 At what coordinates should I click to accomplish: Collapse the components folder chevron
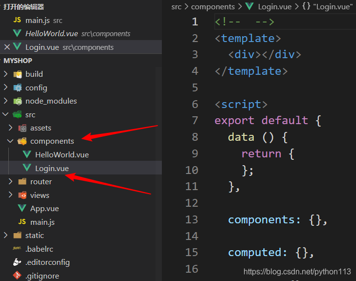click(10, 141)
